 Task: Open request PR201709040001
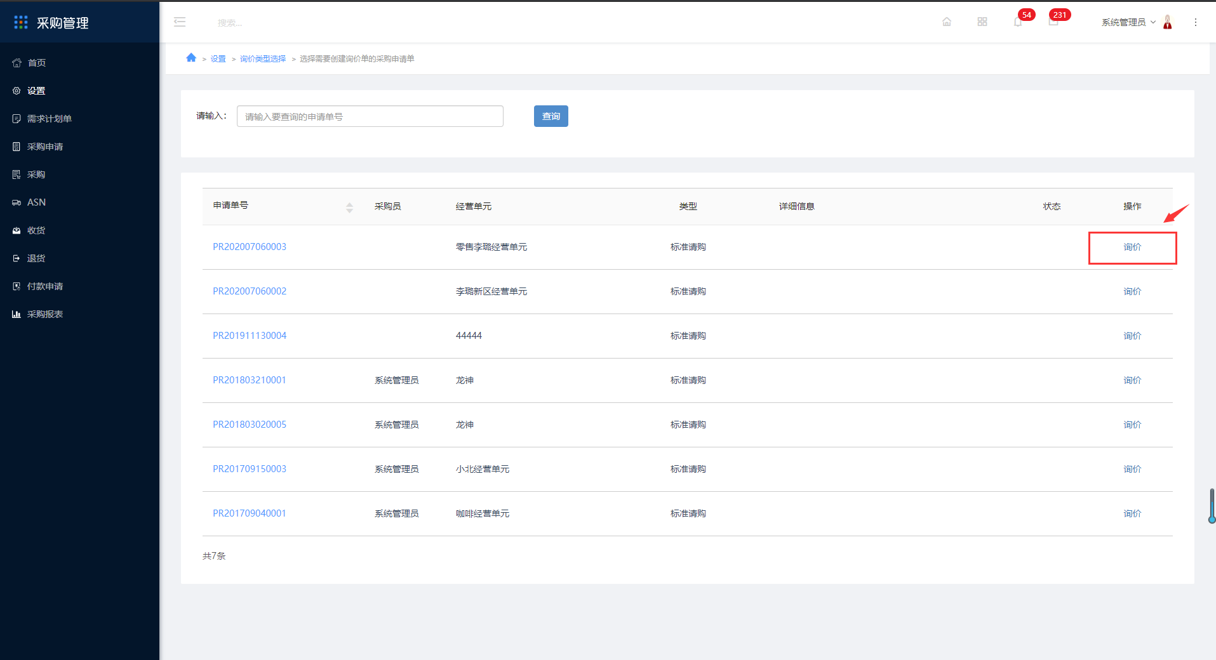pos(250,513)
